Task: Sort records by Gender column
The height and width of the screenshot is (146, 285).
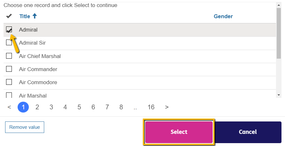Action: point(223,16)
